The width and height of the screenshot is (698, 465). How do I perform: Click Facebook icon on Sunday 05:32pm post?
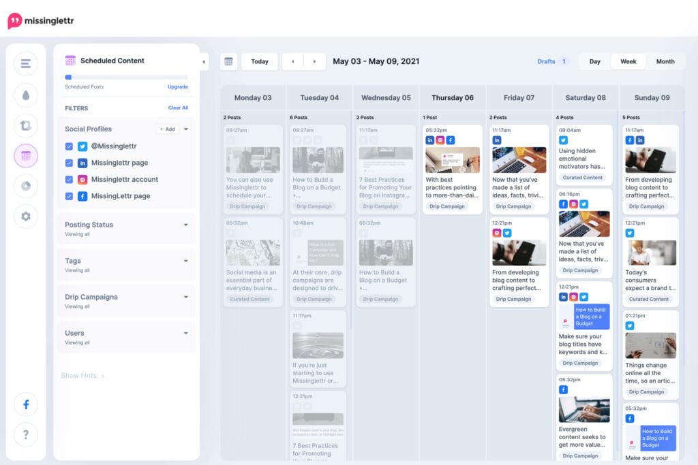tap(629, 418)
